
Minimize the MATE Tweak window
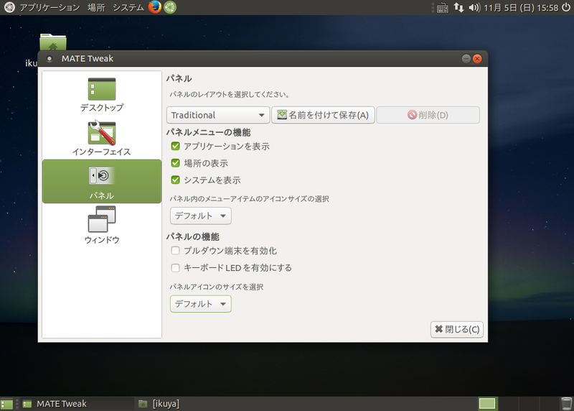point(466,59)
